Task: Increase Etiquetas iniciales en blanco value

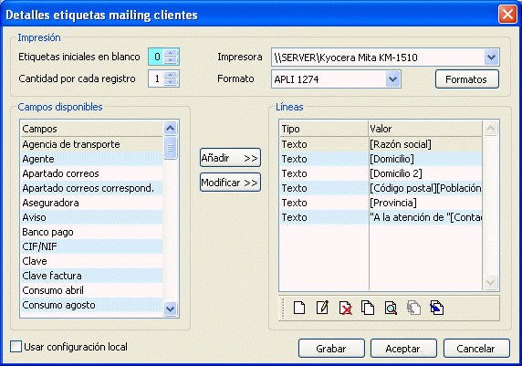Action: (x=171, y=53)
